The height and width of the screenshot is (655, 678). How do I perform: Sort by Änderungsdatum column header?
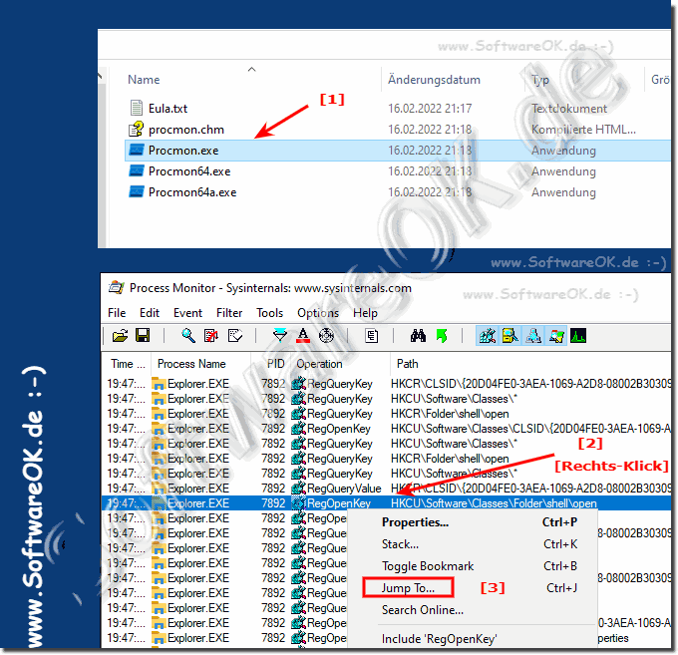[x=434, y=80]
